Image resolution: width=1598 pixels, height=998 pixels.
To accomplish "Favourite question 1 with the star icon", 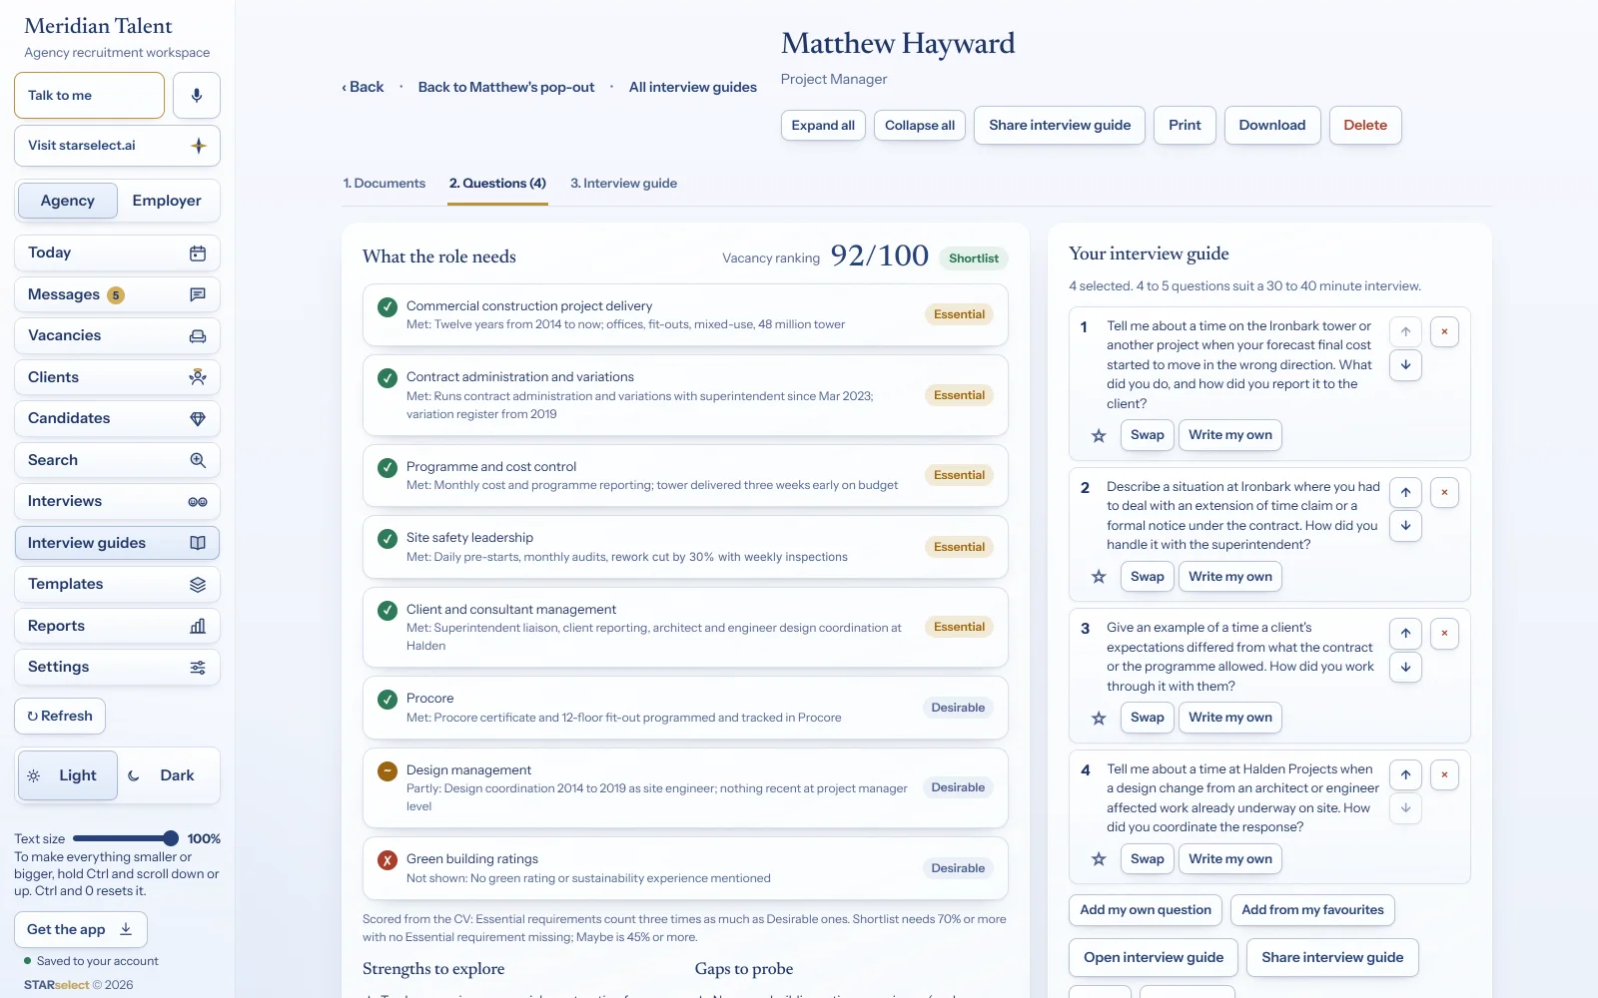I will 1099,435.
